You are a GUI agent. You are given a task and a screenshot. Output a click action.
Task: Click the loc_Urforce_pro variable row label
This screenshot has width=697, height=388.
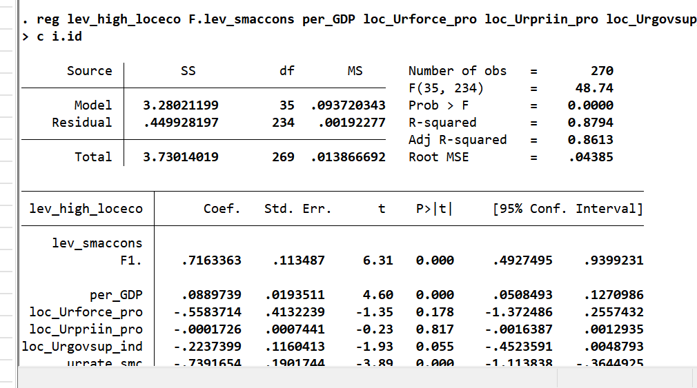pyautogui.click(x=86, y=312)
